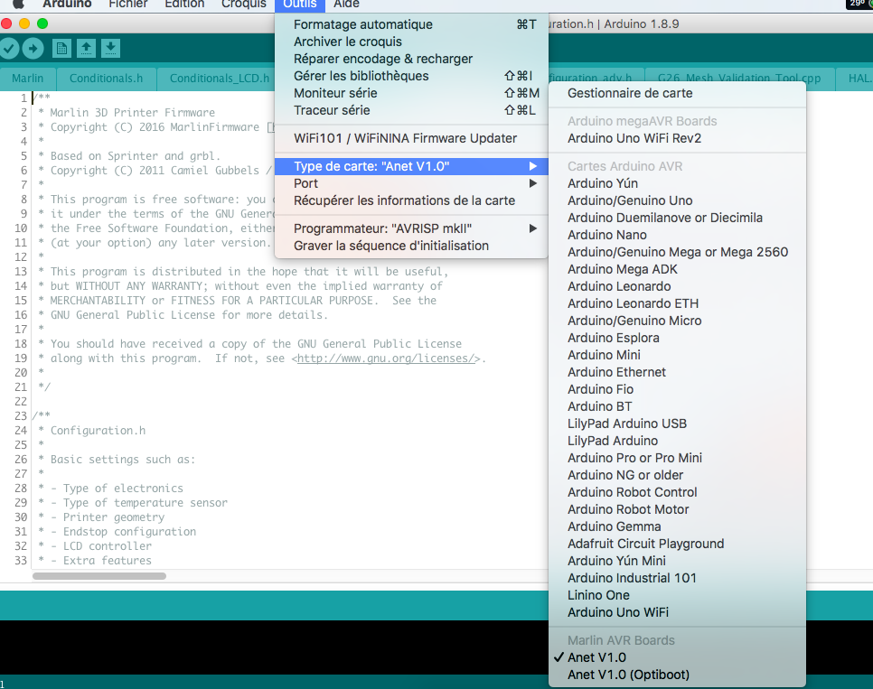
Task: Select Anet V1.0 (Optiboot) board
Action: (x=677, y=675)
